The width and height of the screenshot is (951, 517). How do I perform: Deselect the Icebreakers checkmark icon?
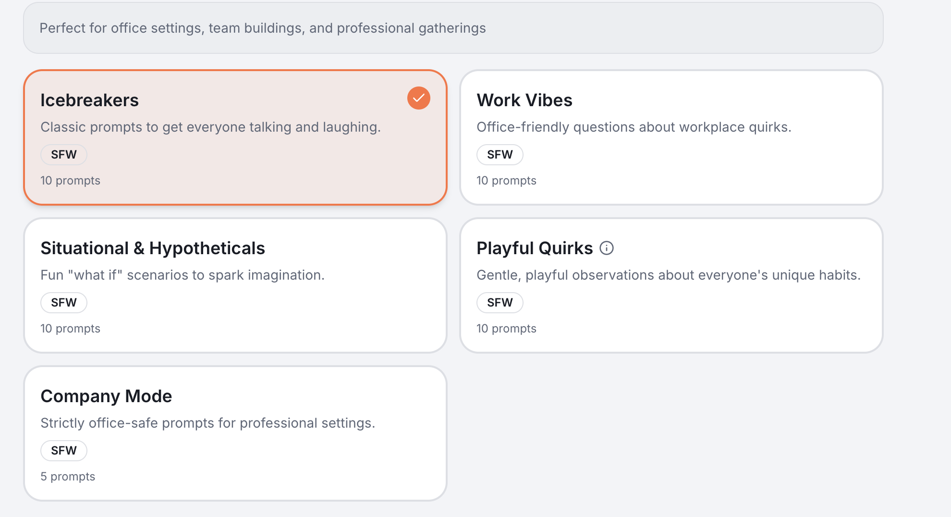tap(419, 98)
